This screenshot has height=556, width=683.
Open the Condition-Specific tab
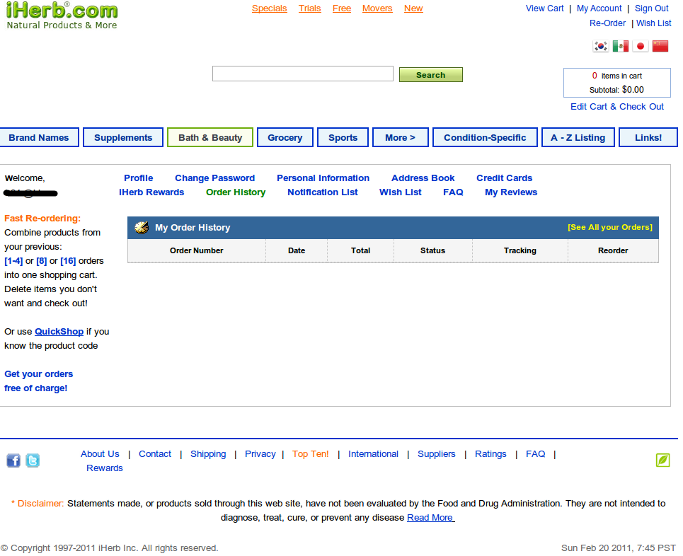(485, 137)
